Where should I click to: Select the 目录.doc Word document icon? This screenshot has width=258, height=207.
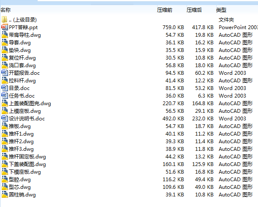(5, 88)
